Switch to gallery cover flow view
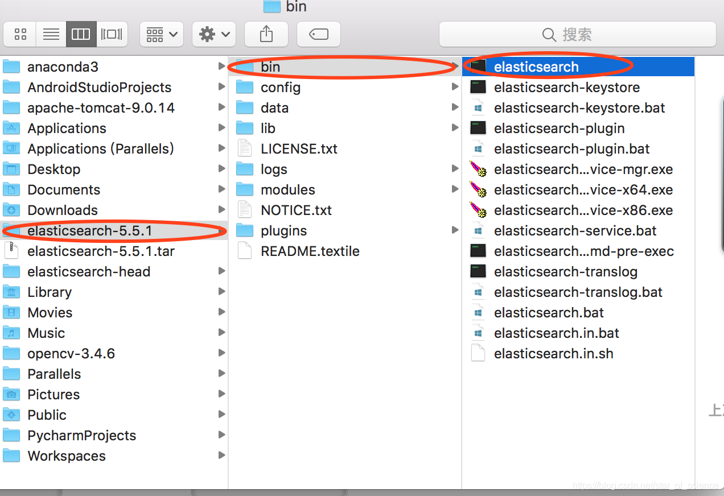 [112, 35]
